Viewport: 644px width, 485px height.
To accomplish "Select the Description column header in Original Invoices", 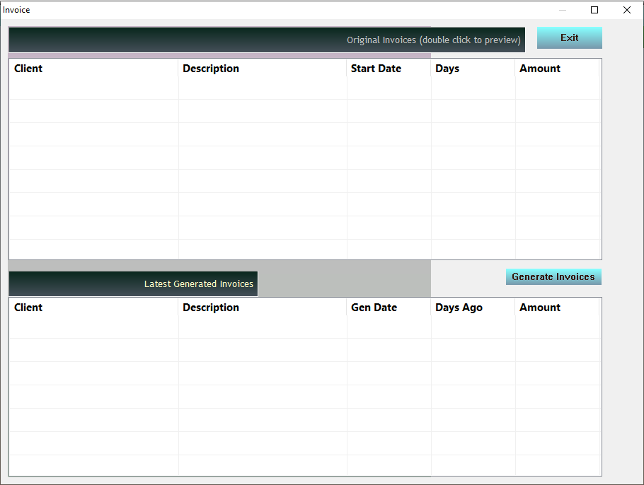I will pyautogui.click(x=211, y=69).
